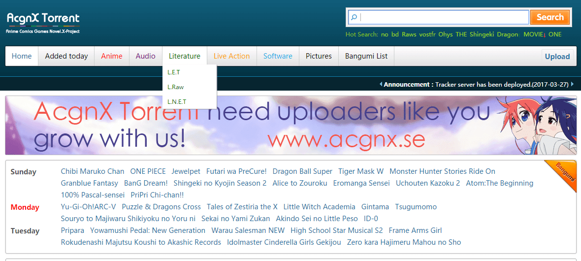Open Jewelpet link

tap(186, 171)
